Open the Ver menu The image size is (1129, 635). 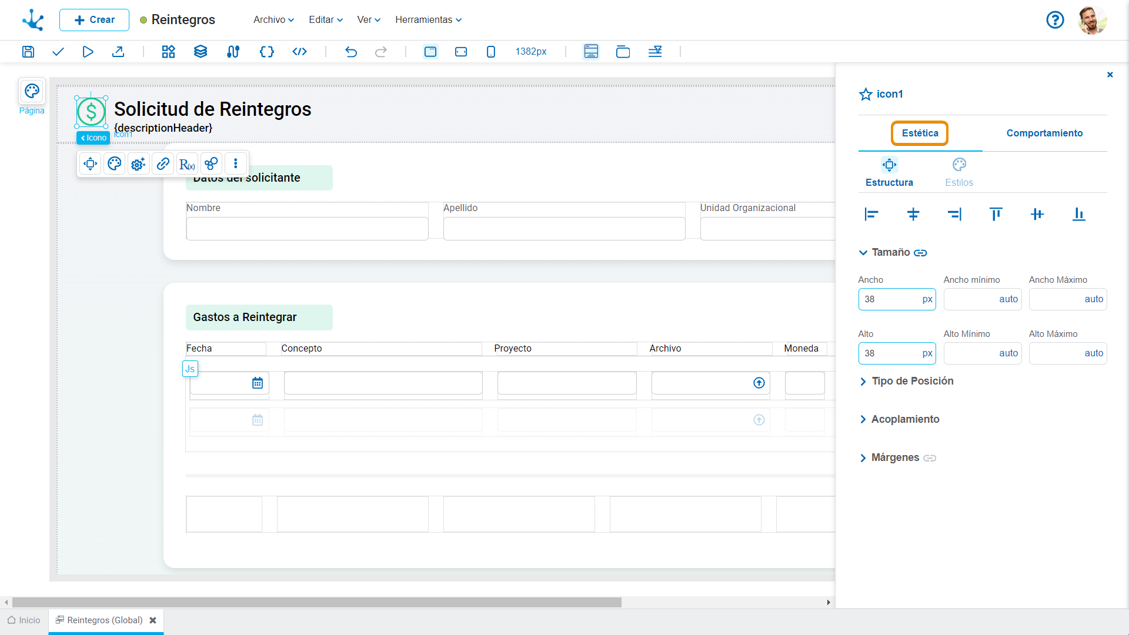coord(369,20)
